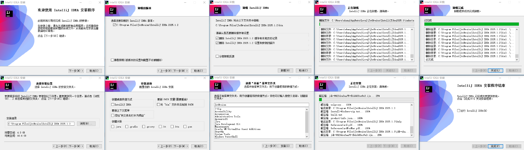Screen dimensions: 524x150
Task: Open title-bar icon of 卸载旧版本 window
Action: pyautogui.click(x=107, y=2)
